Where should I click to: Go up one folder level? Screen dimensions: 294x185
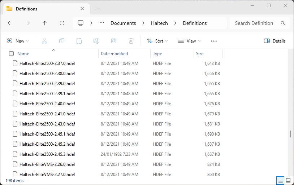pyautogui.click(x=45, y=23)
